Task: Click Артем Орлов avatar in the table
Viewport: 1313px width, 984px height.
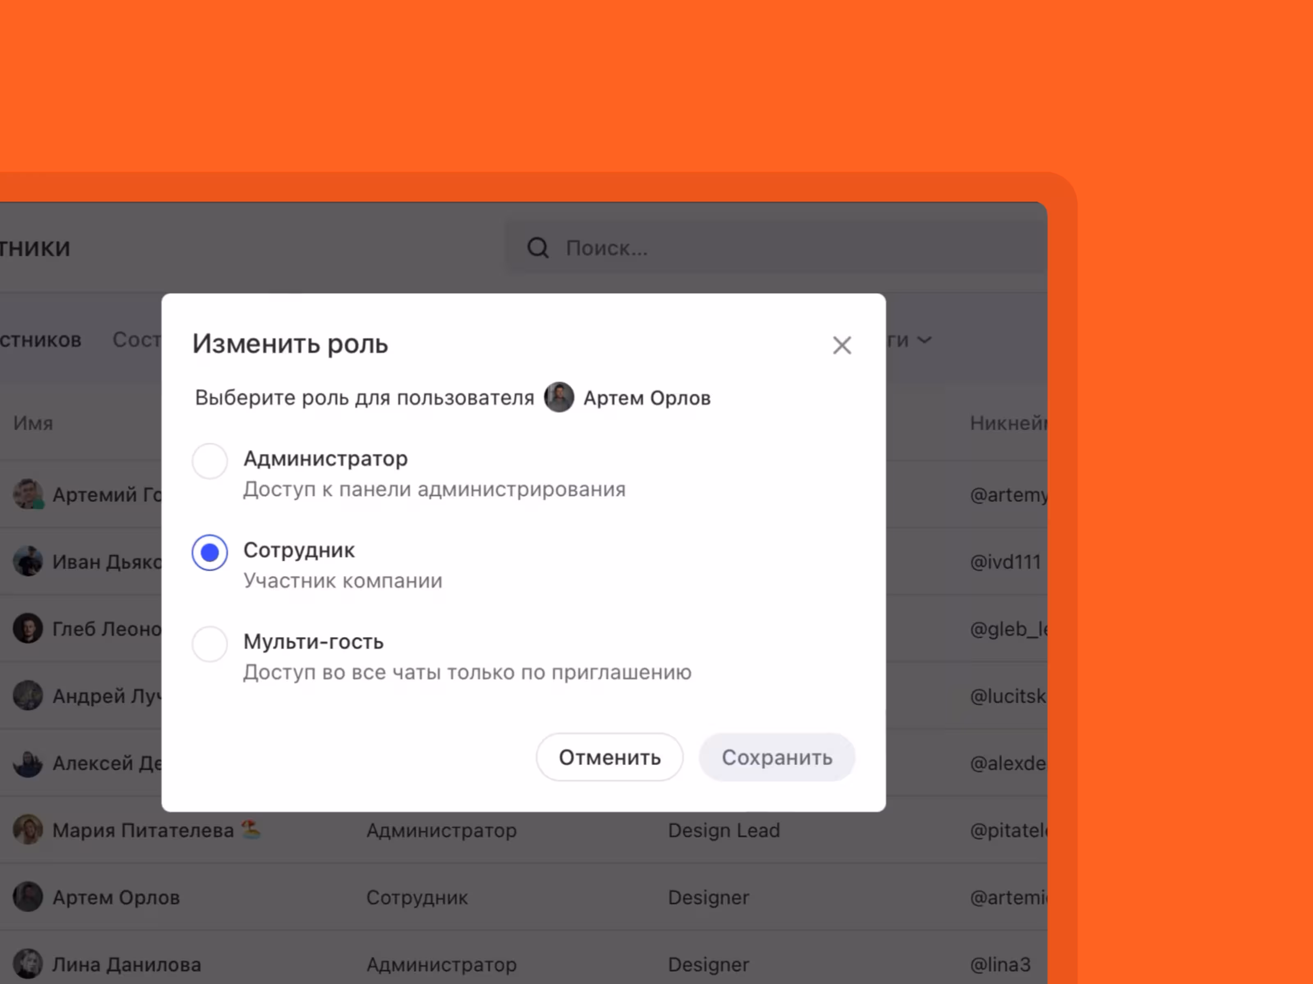Action: [x=28, y=897]
